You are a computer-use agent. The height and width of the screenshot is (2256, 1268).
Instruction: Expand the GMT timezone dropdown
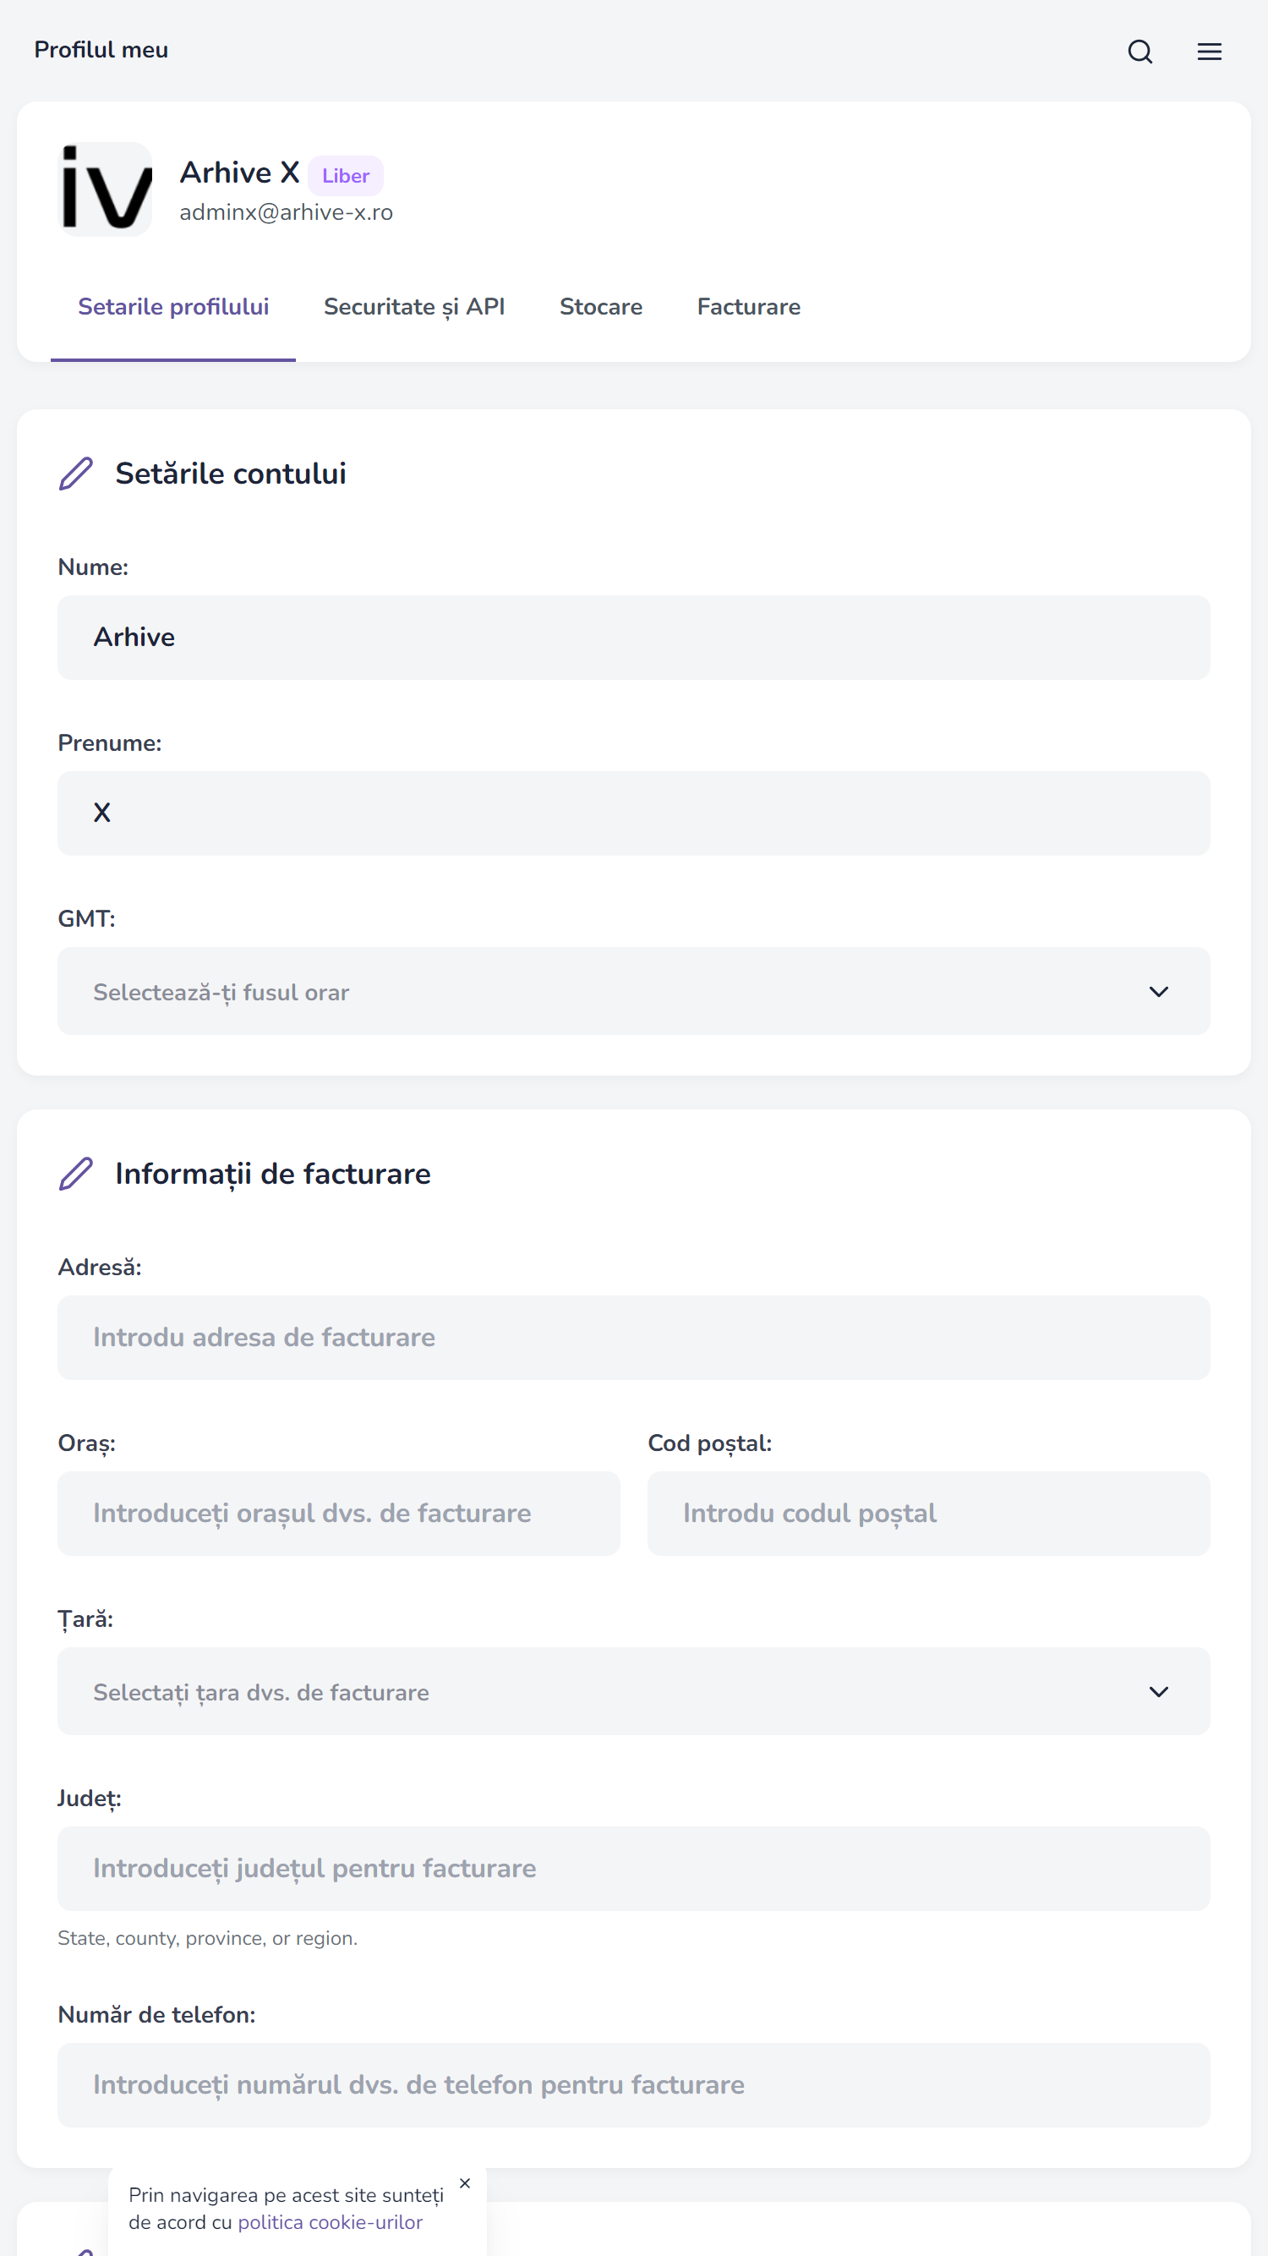(633, 991)
